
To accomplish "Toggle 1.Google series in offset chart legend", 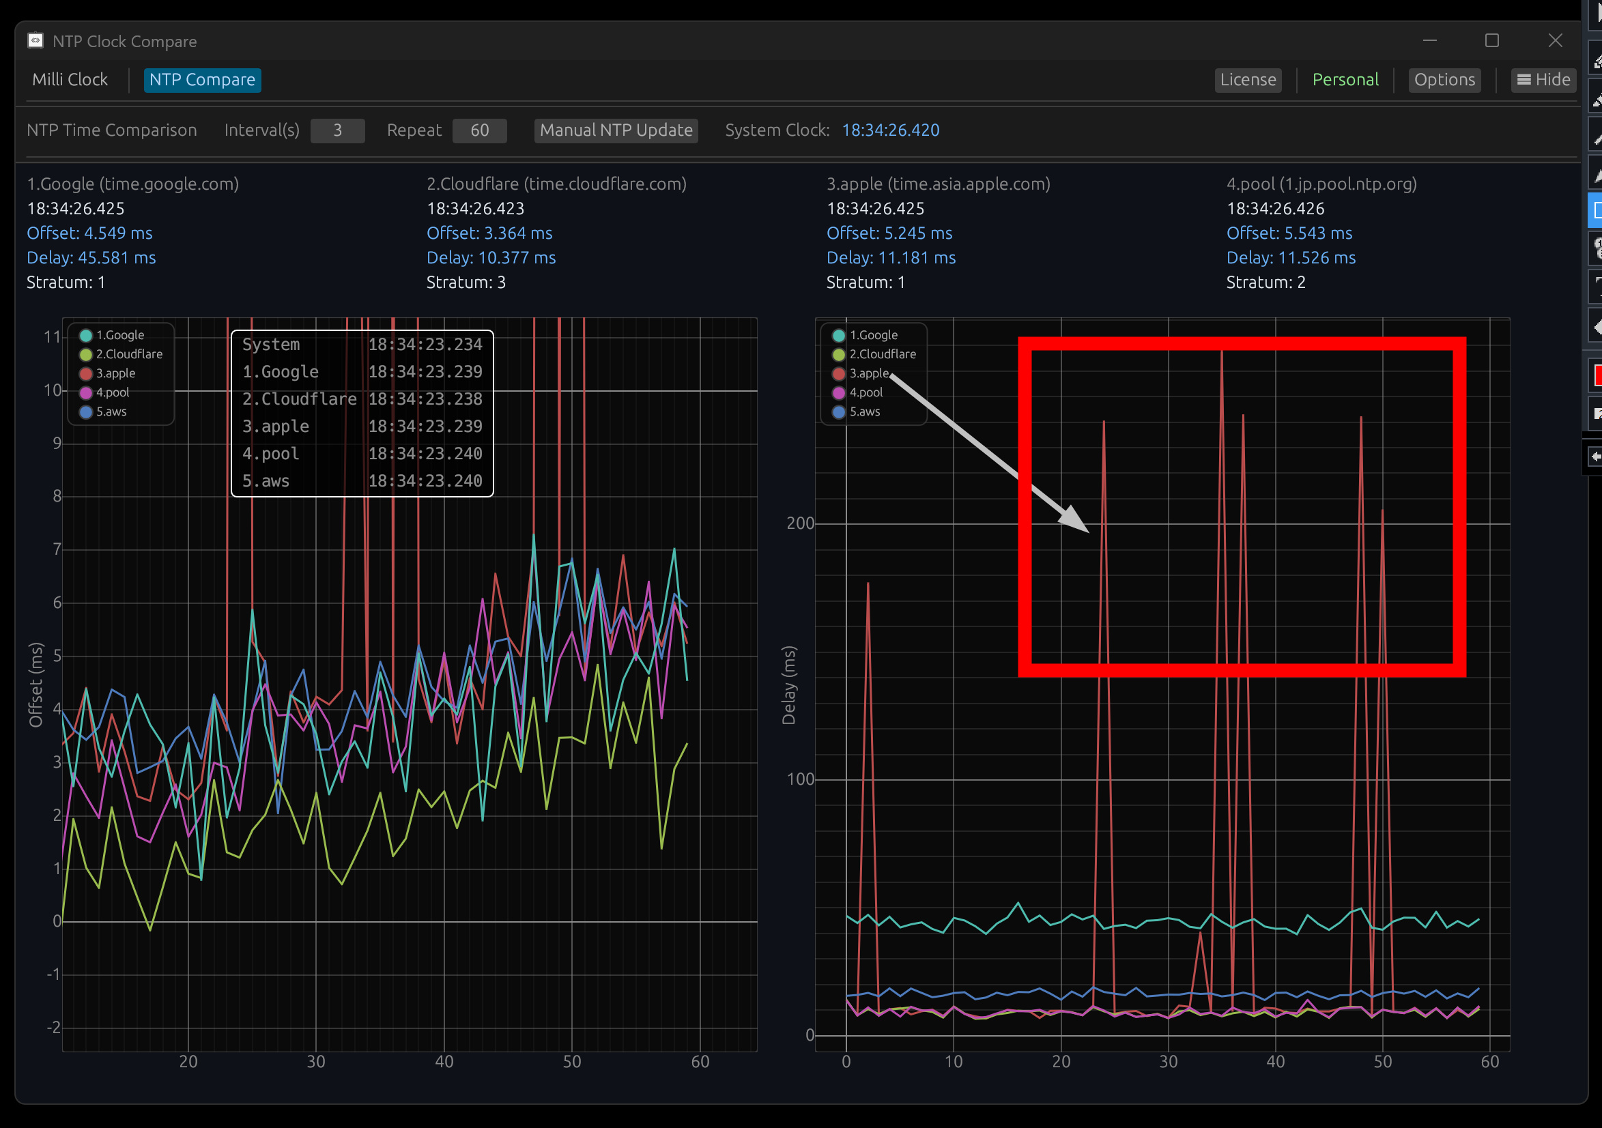I will pos(120,336).
